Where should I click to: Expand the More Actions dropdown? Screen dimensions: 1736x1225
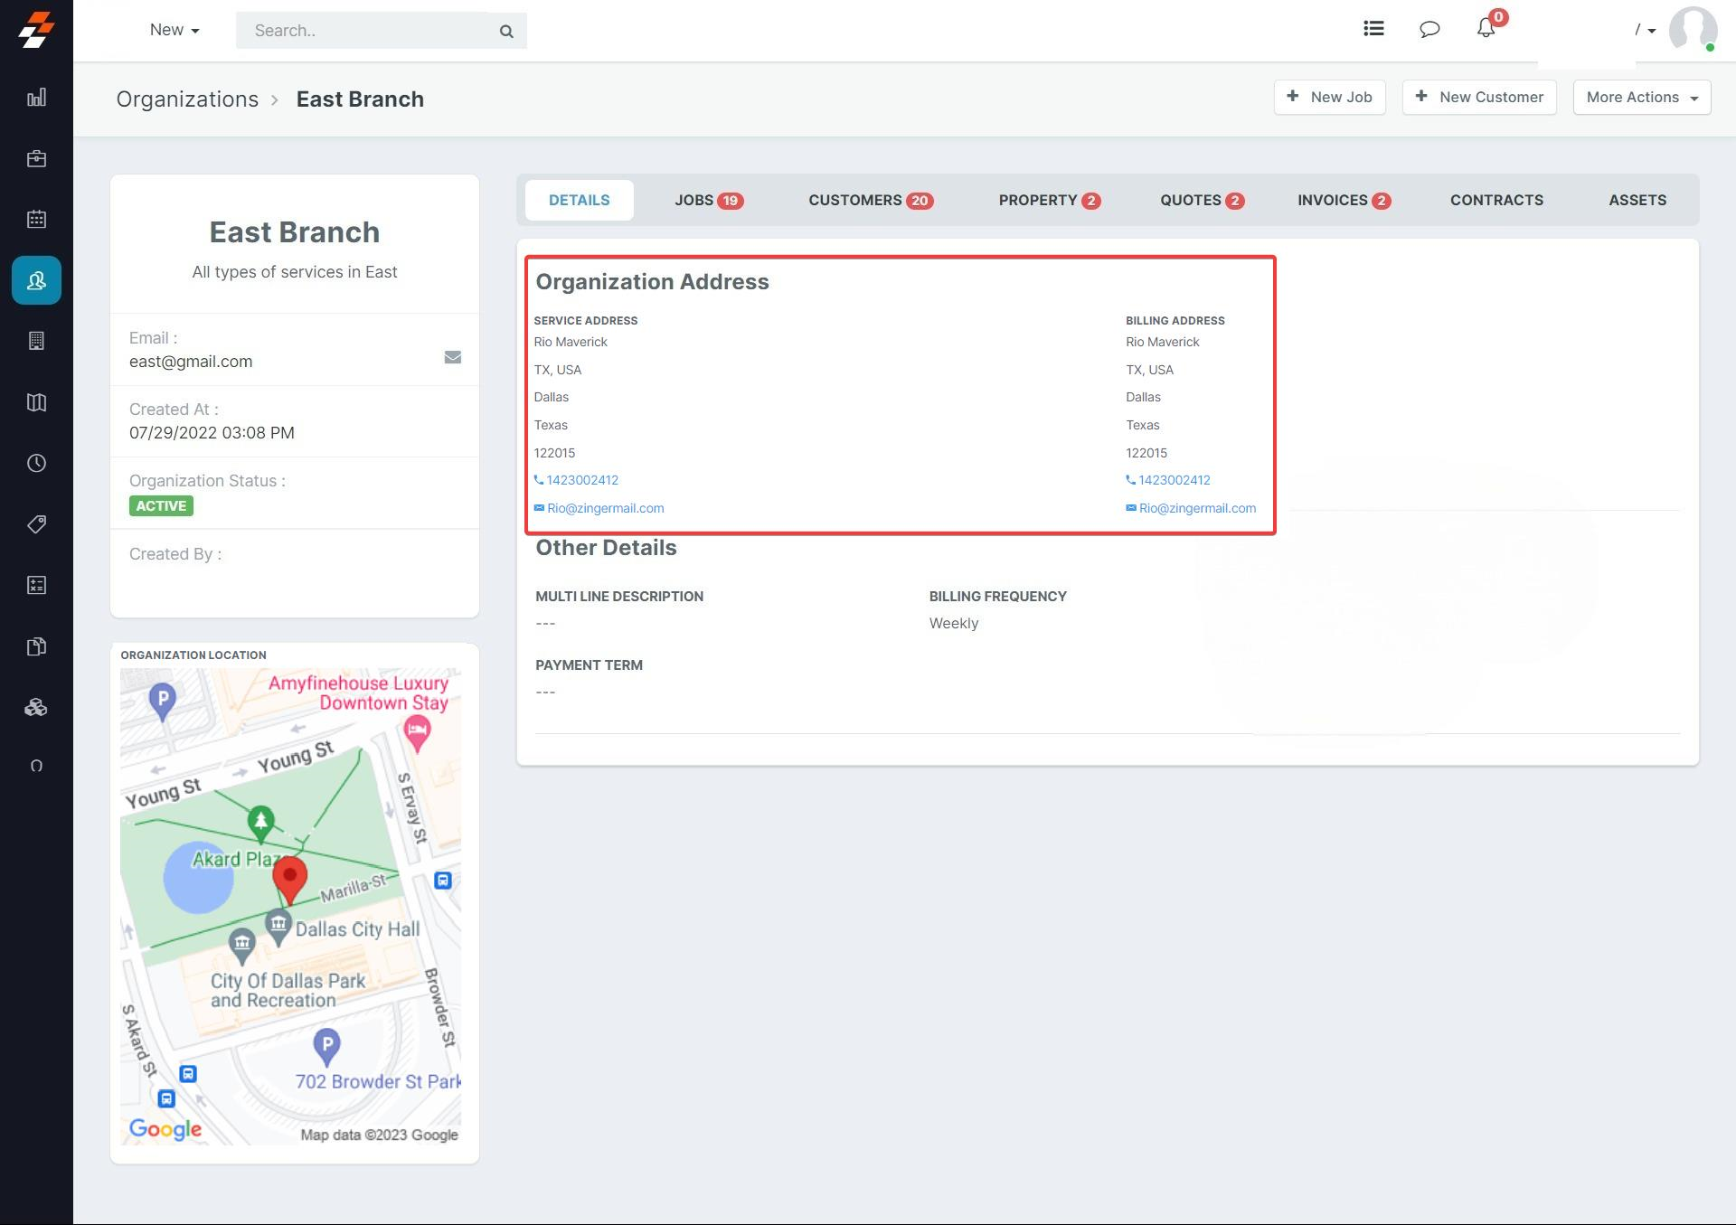click(x=1641, y=97)
